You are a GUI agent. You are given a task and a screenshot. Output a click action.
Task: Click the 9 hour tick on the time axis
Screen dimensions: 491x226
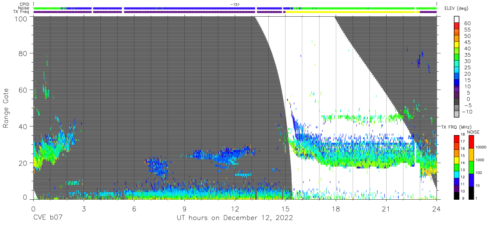pos(184,208)
